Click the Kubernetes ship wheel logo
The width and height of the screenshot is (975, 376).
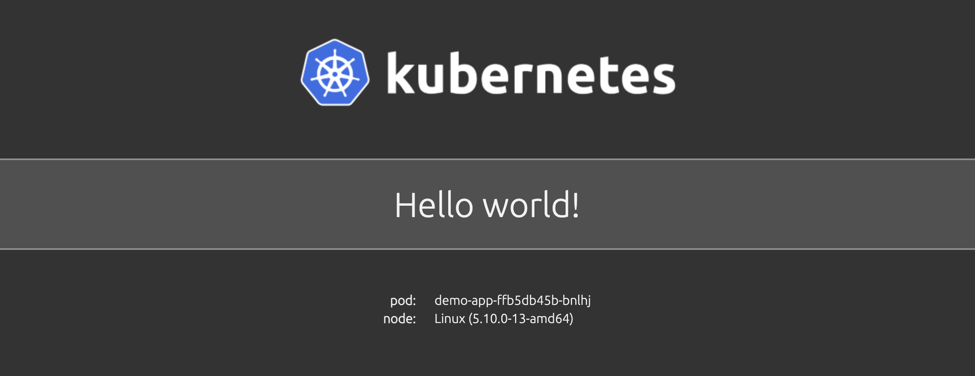(335, 73)
